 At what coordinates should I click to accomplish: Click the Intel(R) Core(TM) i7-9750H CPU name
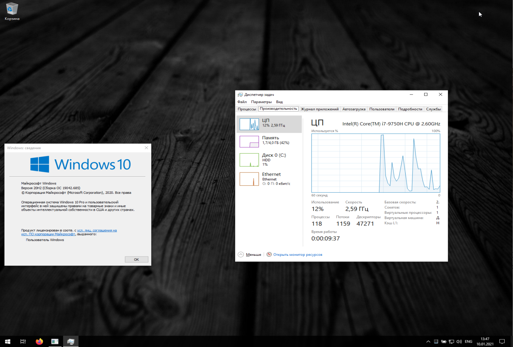coord(391,124)
